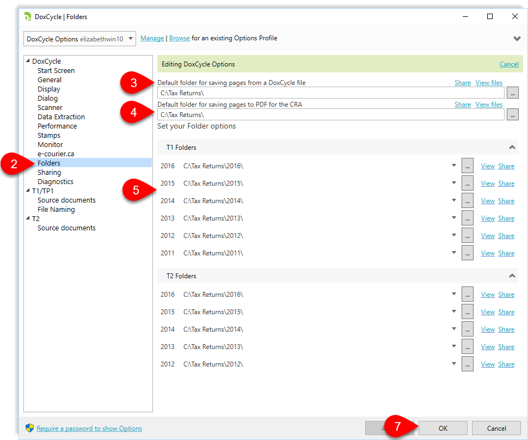
Task: Open the Data Extraction options page
Action: [x=61, y=117]
